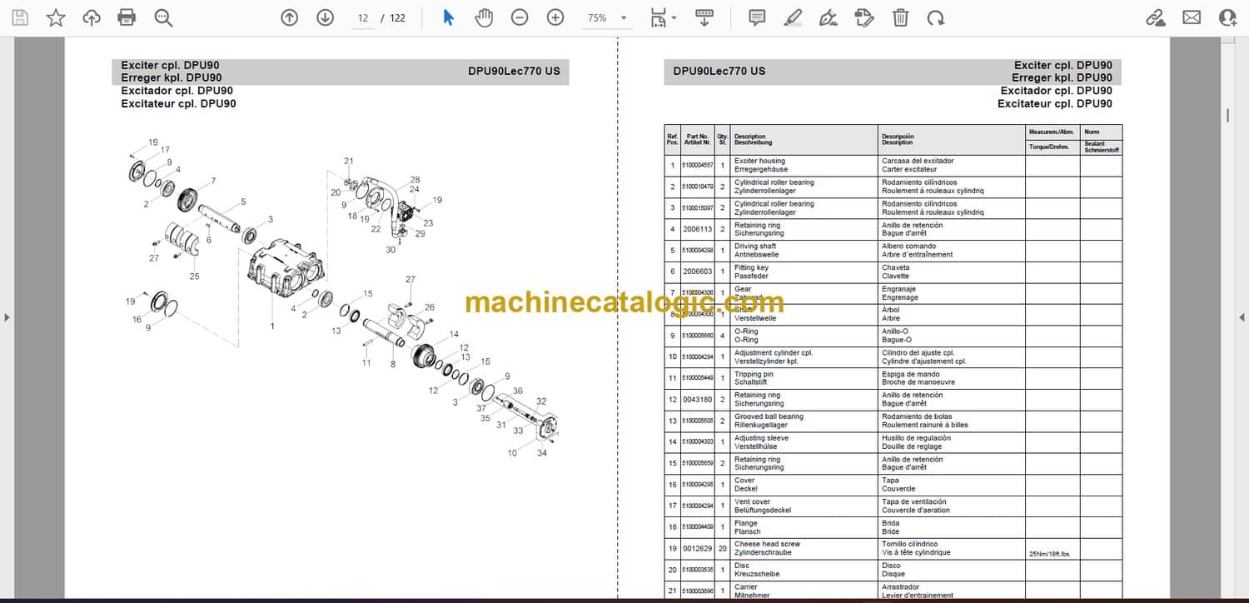Print the document
The image size is (1249, 603).
click(x=127, y=17)
